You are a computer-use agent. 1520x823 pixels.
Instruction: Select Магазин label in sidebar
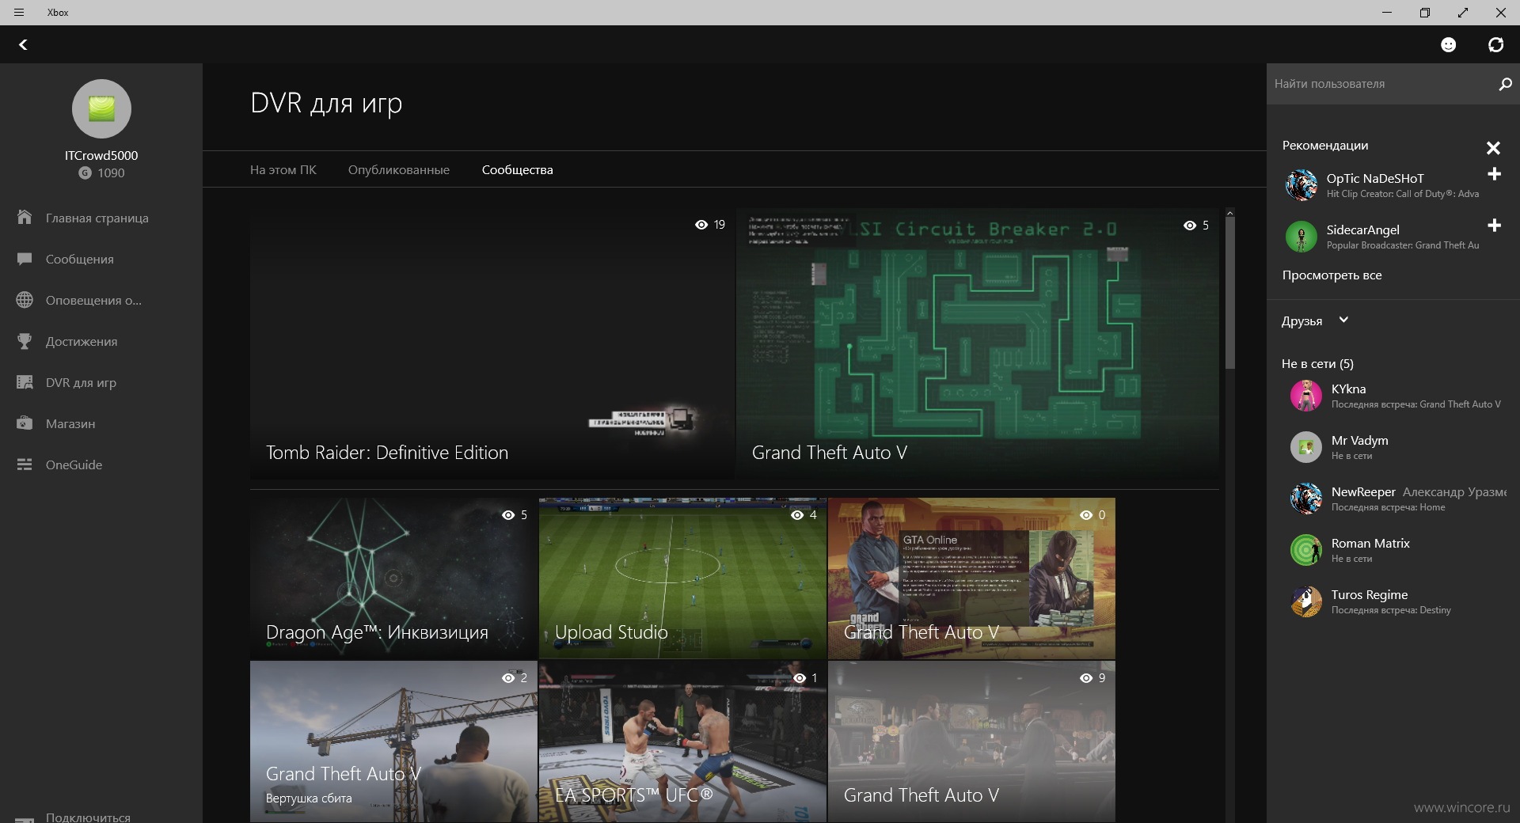(x=70, y=423)
